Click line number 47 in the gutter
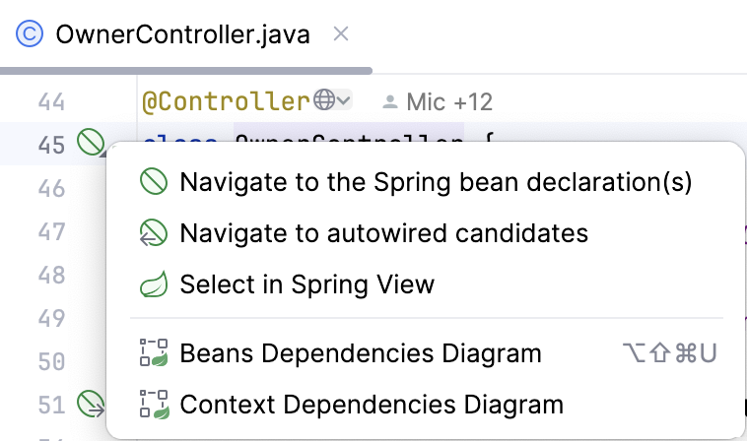This screenshot has height=441, width=747. 51,231
